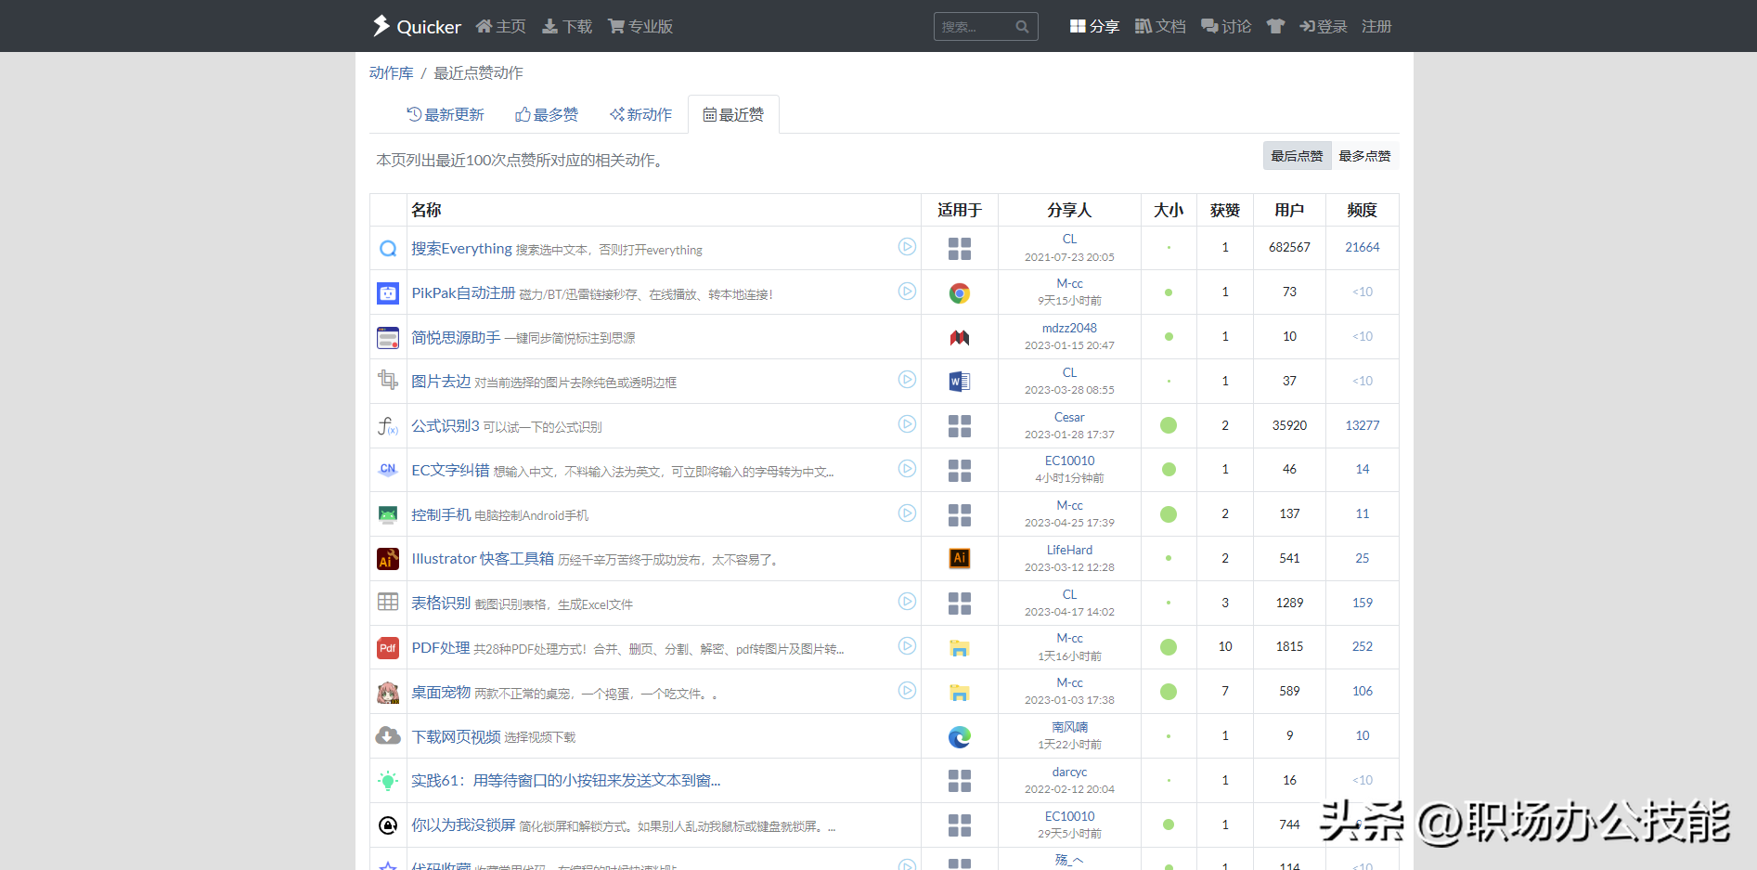Click the Android icon beside 控制手机
Image resolution: width=1757 pixels, height=870 pixels.
click(388, 514)
